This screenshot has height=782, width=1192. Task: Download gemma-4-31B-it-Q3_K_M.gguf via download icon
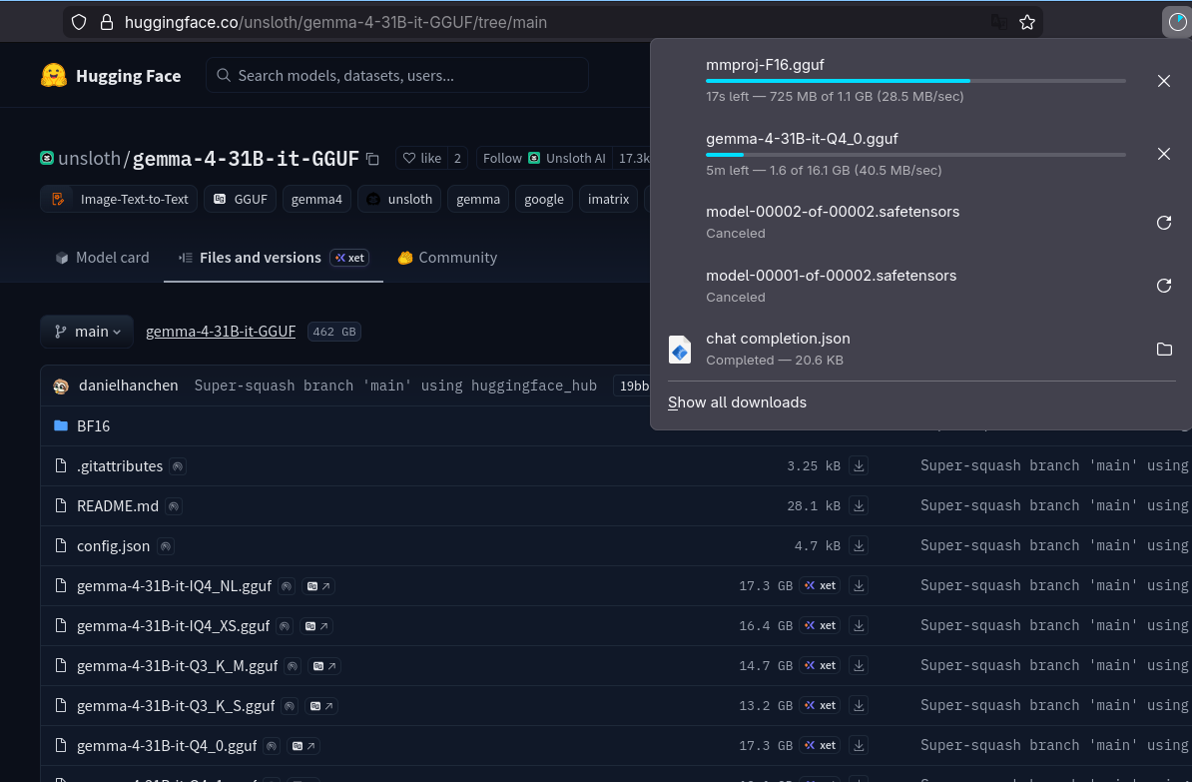(859, 665)
